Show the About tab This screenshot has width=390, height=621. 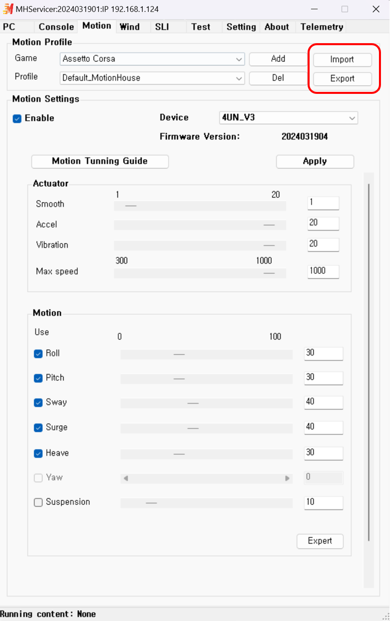[x=276, y=27]
